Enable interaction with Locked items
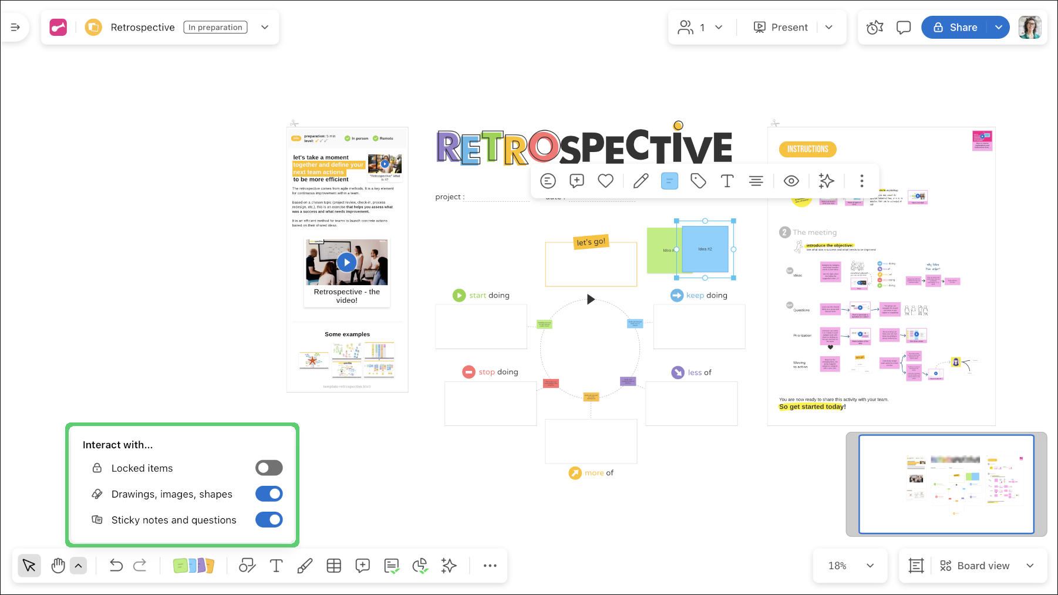 (269, 468)
